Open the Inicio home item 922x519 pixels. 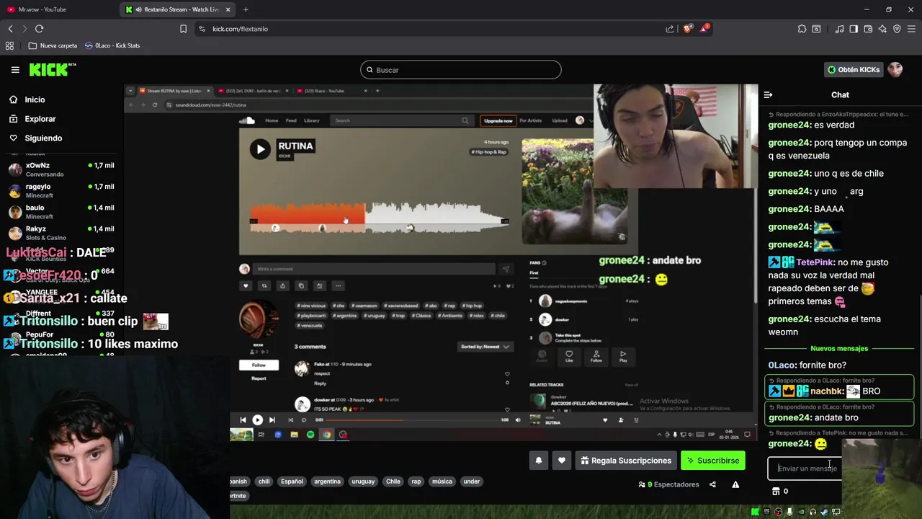click(x=27, y=99)
